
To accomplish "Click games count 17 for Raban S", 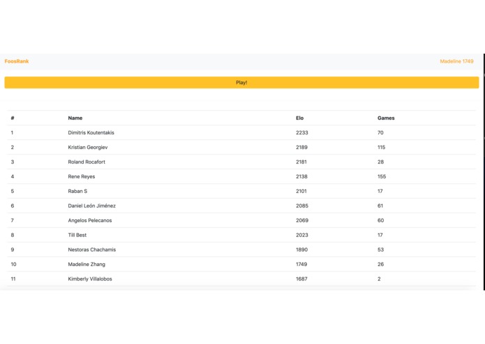I will [380, 191].
